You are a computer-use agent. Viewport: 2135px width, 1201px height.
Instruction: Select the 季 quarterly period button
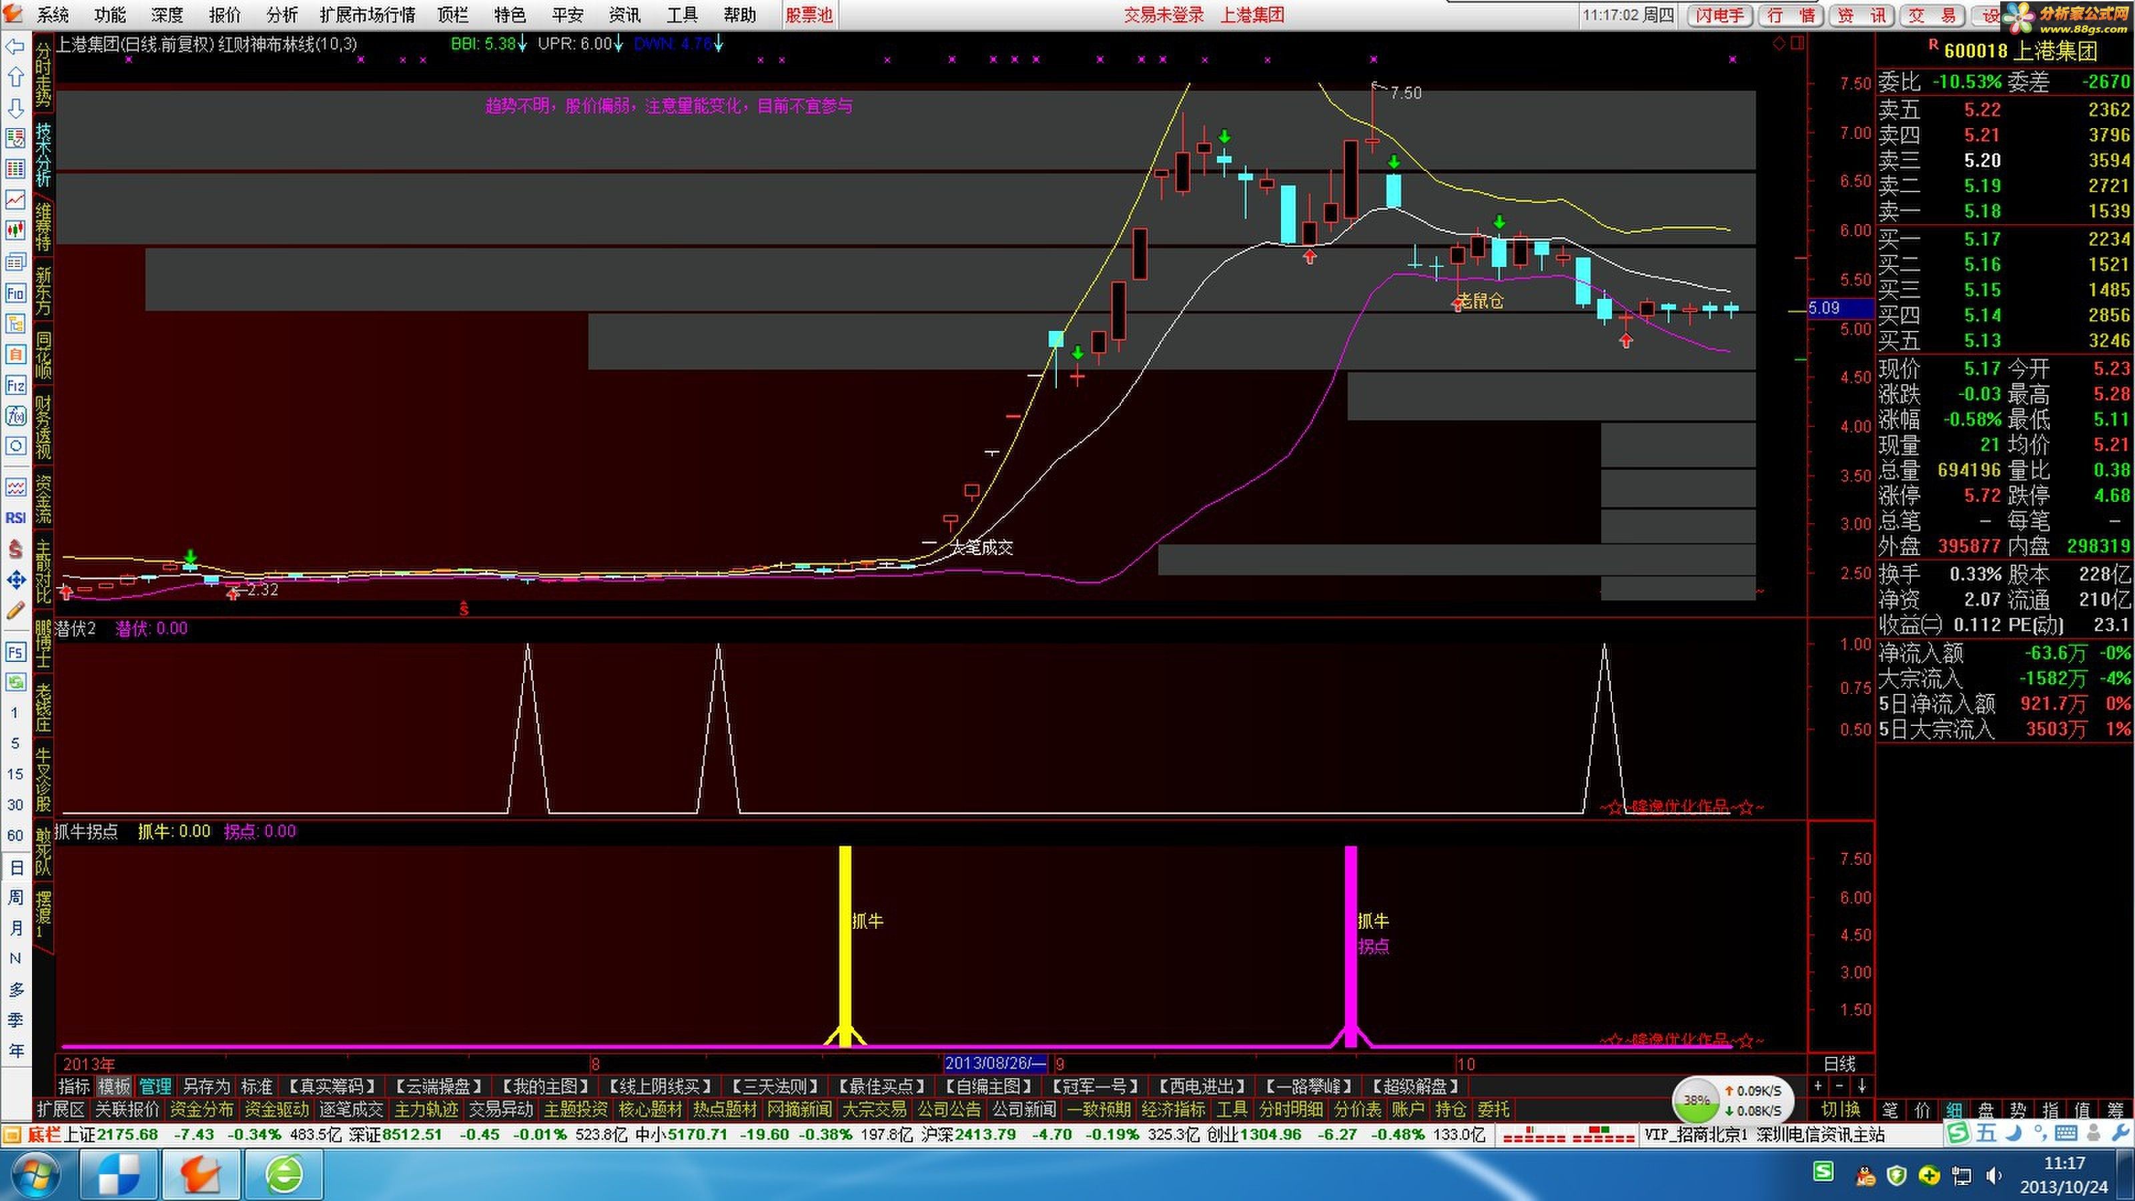[16, 1020]
